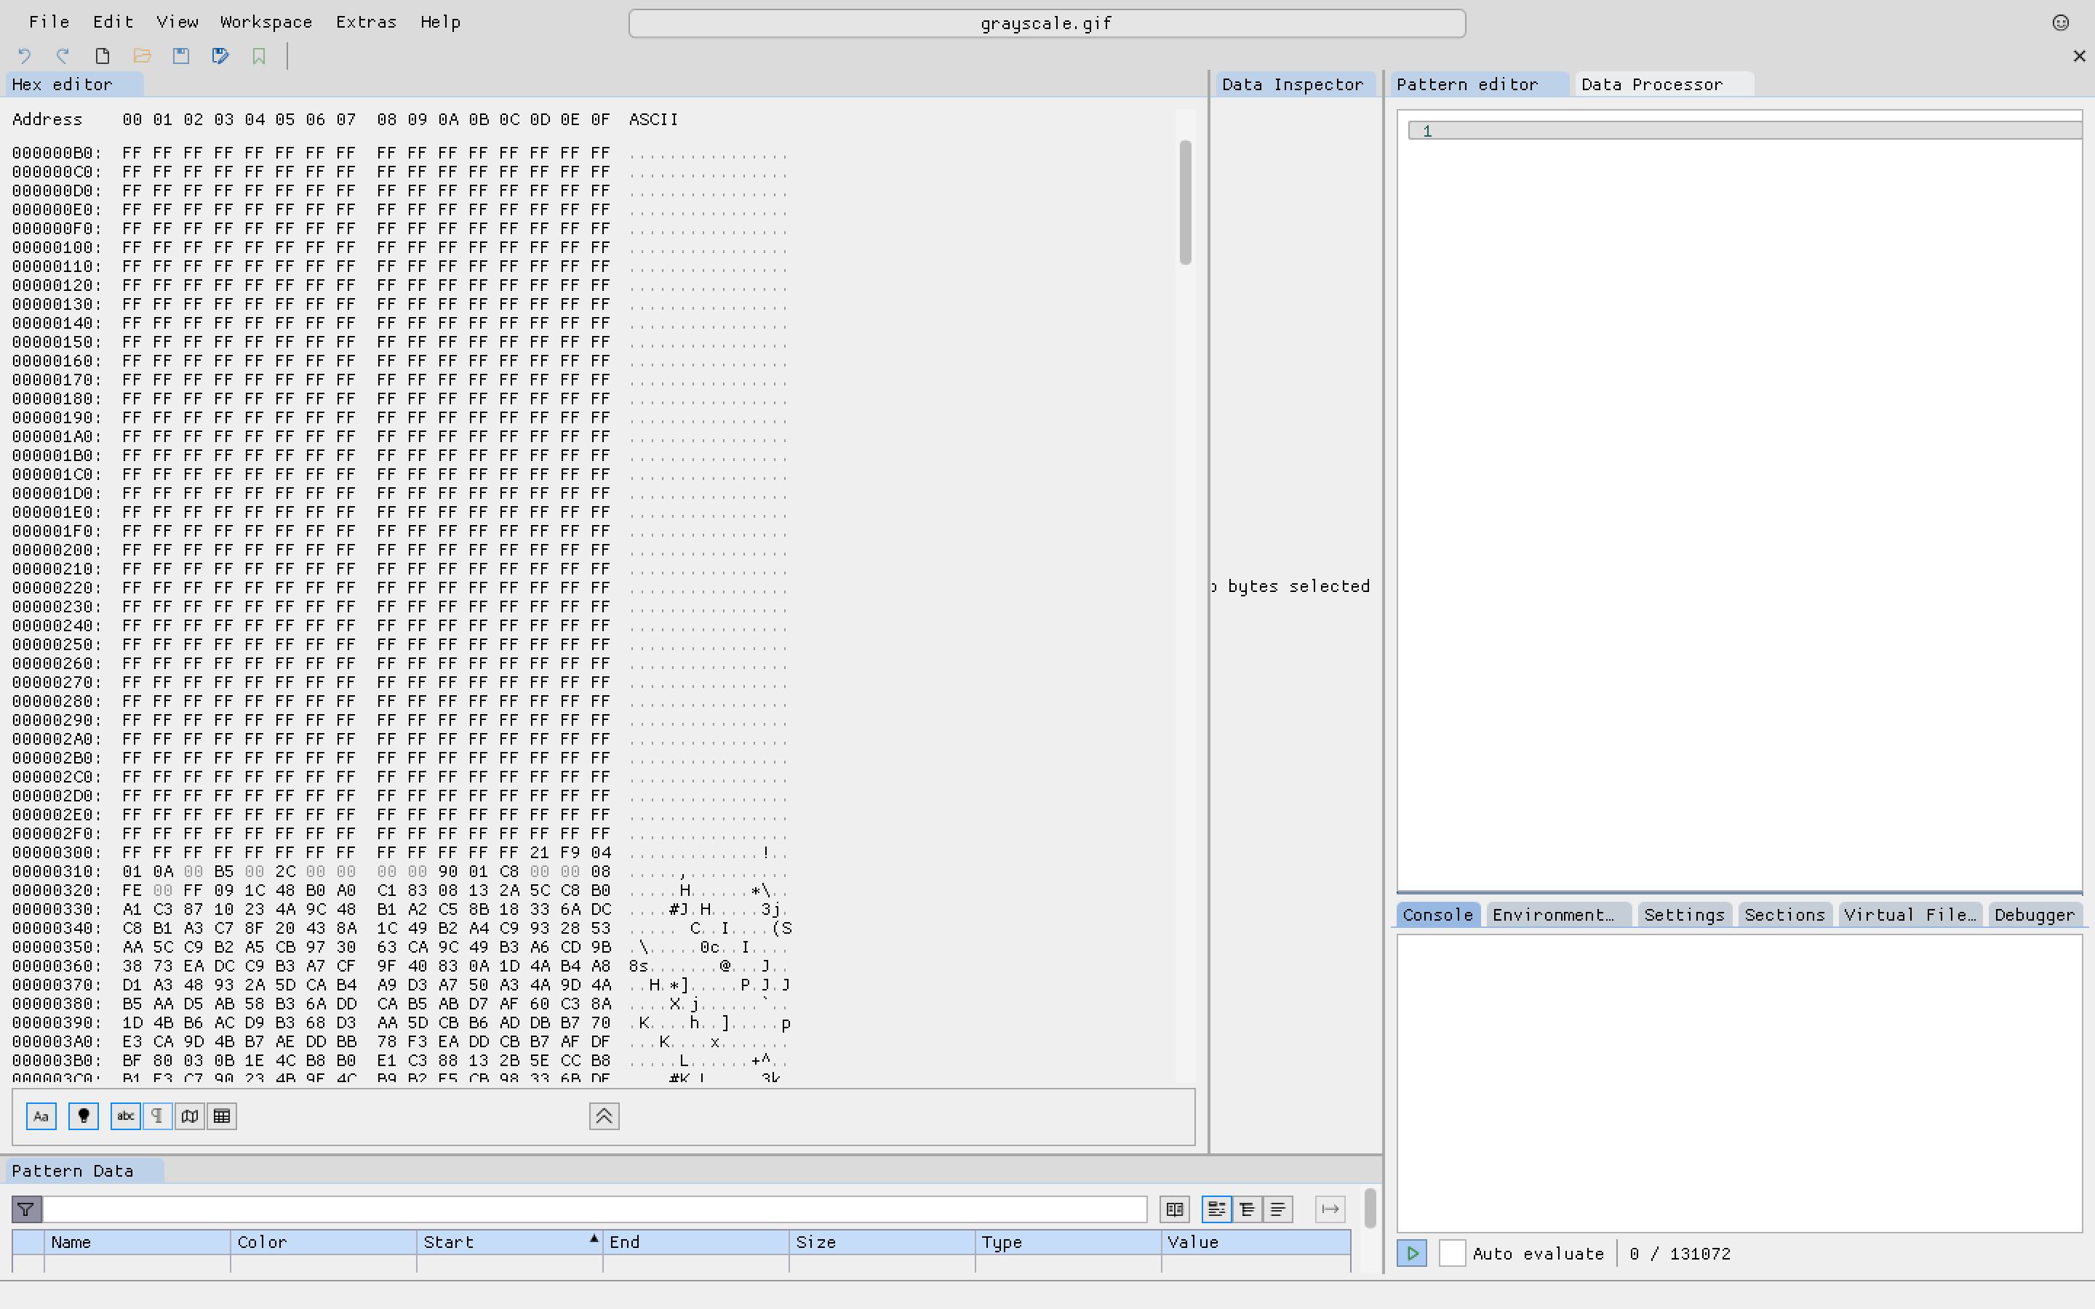Click the lightbulb highlight button in hex editor footer
This screenshot has width=2095, height=1309.
(83, 1116)
